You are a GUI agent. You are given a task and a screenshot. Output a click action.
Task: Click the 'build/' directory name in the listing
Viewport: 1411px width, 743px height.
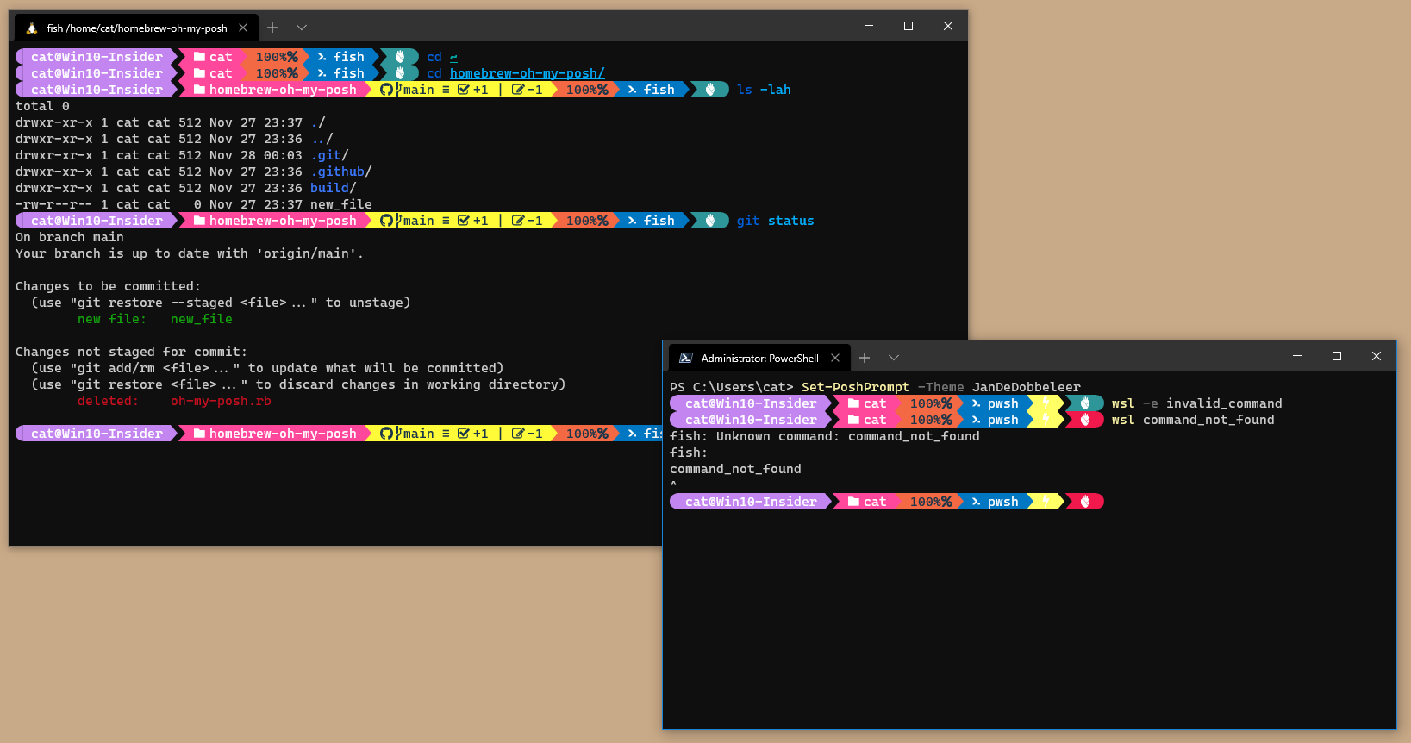pos(334,188)
